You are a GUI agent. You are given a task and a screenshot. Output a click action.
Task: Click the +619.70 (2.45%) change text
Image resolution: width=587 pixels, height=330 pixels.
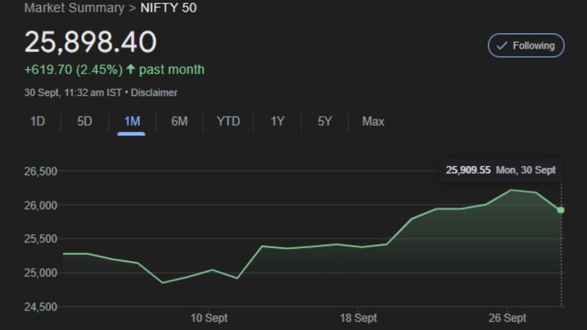pos(73,70)
